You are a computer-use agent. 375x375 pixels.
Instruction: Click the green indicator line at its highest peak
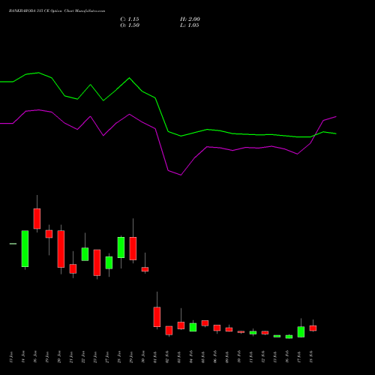coord(38,73)
